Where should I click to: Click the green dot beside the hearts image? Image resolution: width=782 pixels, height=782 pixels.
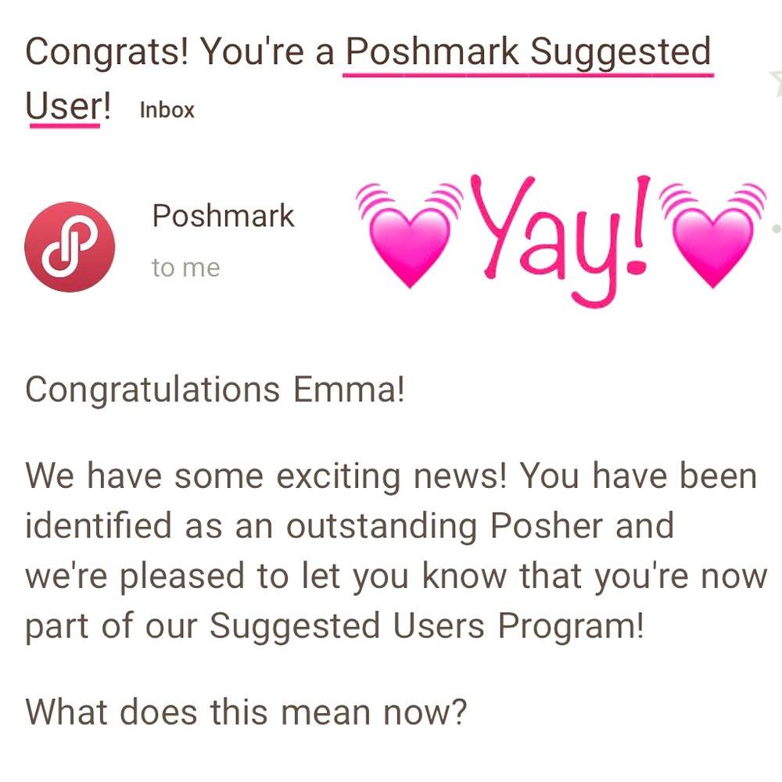[776, 227]
